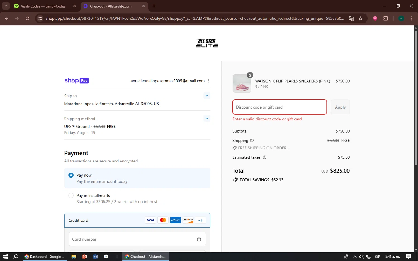The width and height of the screenshot is (418, 261).
Task: Open the clock showing 5:41 a. m.
Action: [392, 257]
